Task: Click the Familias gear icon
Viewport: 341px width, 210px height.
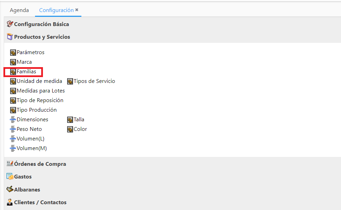Action: [x=13, y=72]
